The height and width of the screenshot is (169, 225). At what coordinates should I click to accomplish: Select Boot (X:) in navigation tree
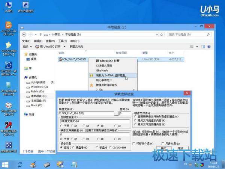pos(34,106)
